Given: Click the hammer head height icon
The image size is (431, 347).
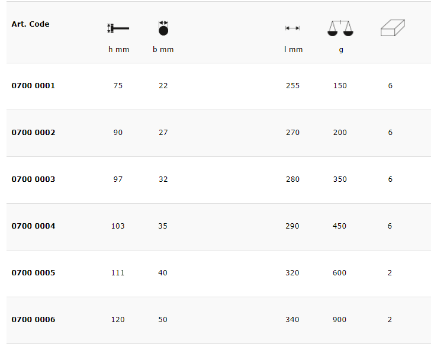Looking at the screenshot, I should [118, 28].
